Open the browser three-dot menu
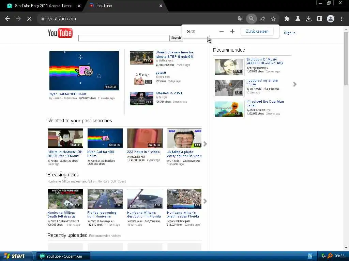The width and height of the screenshot is (349, 261). (342, 19)
